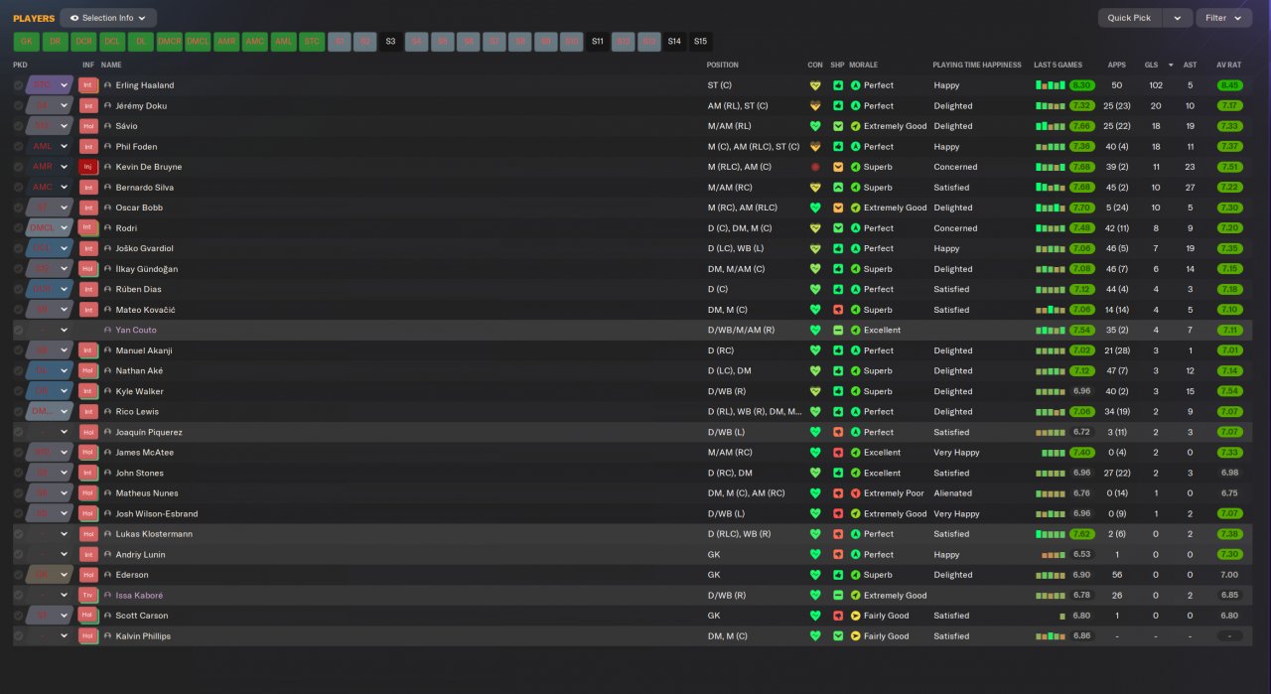Viewport: 1271px width, 694px height.
Task: Toggle the picked checkbox for Yan Couto
Action: click(19, 330)
